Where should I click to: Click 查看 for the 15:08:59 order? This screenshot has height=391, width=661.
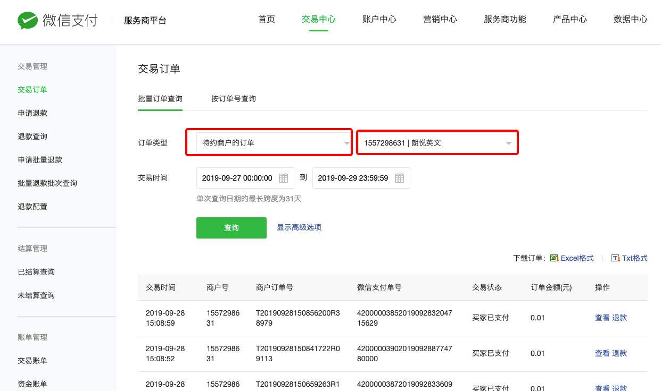(x=602, y=318)
